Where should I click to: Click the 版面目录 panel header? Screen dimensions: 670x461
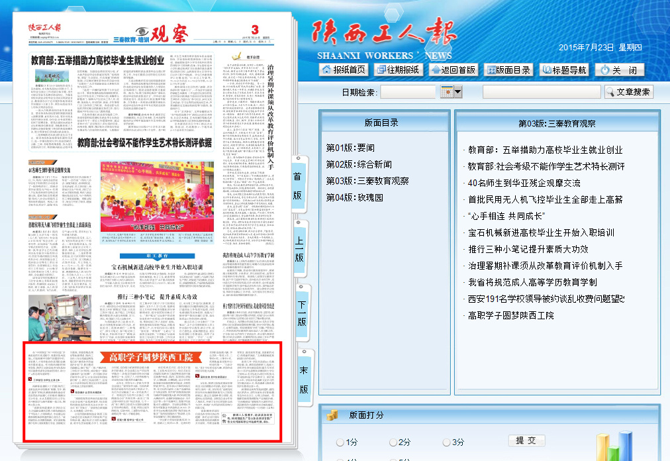385,121
